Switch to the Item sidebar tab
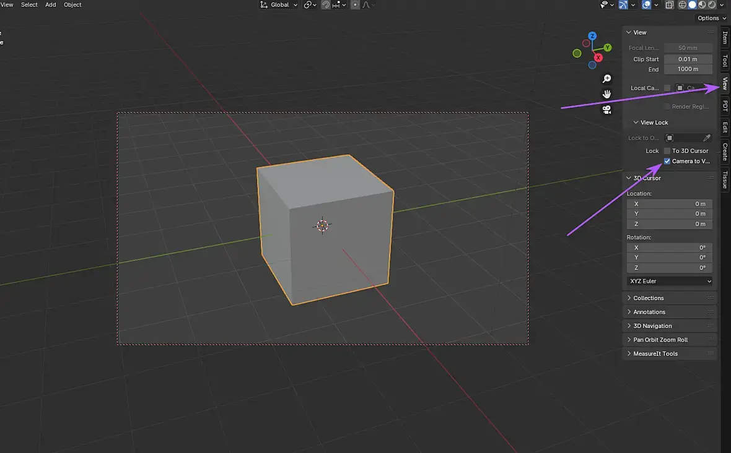 725,38
